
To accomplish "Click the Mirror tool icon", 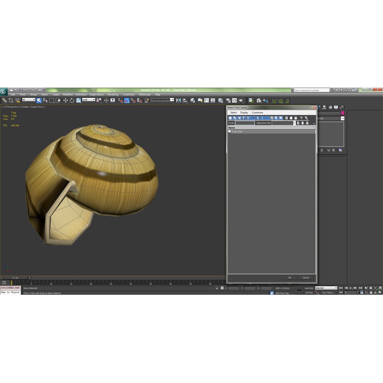I will pyautogui.click(x=178, y=100).
